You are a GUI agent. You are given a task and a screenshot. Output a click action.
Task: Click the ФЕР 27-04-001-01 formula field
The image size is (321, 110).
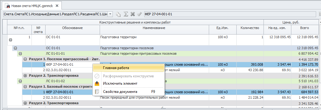coord(230,14)
